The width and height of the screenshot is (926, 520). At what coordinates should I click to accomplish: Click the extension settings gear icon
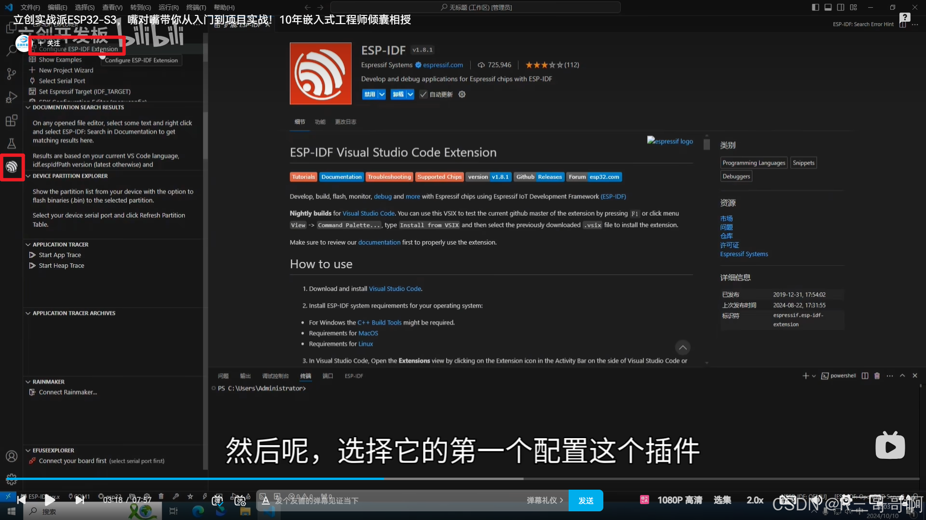pyautogui.click(x=462, y=94)
